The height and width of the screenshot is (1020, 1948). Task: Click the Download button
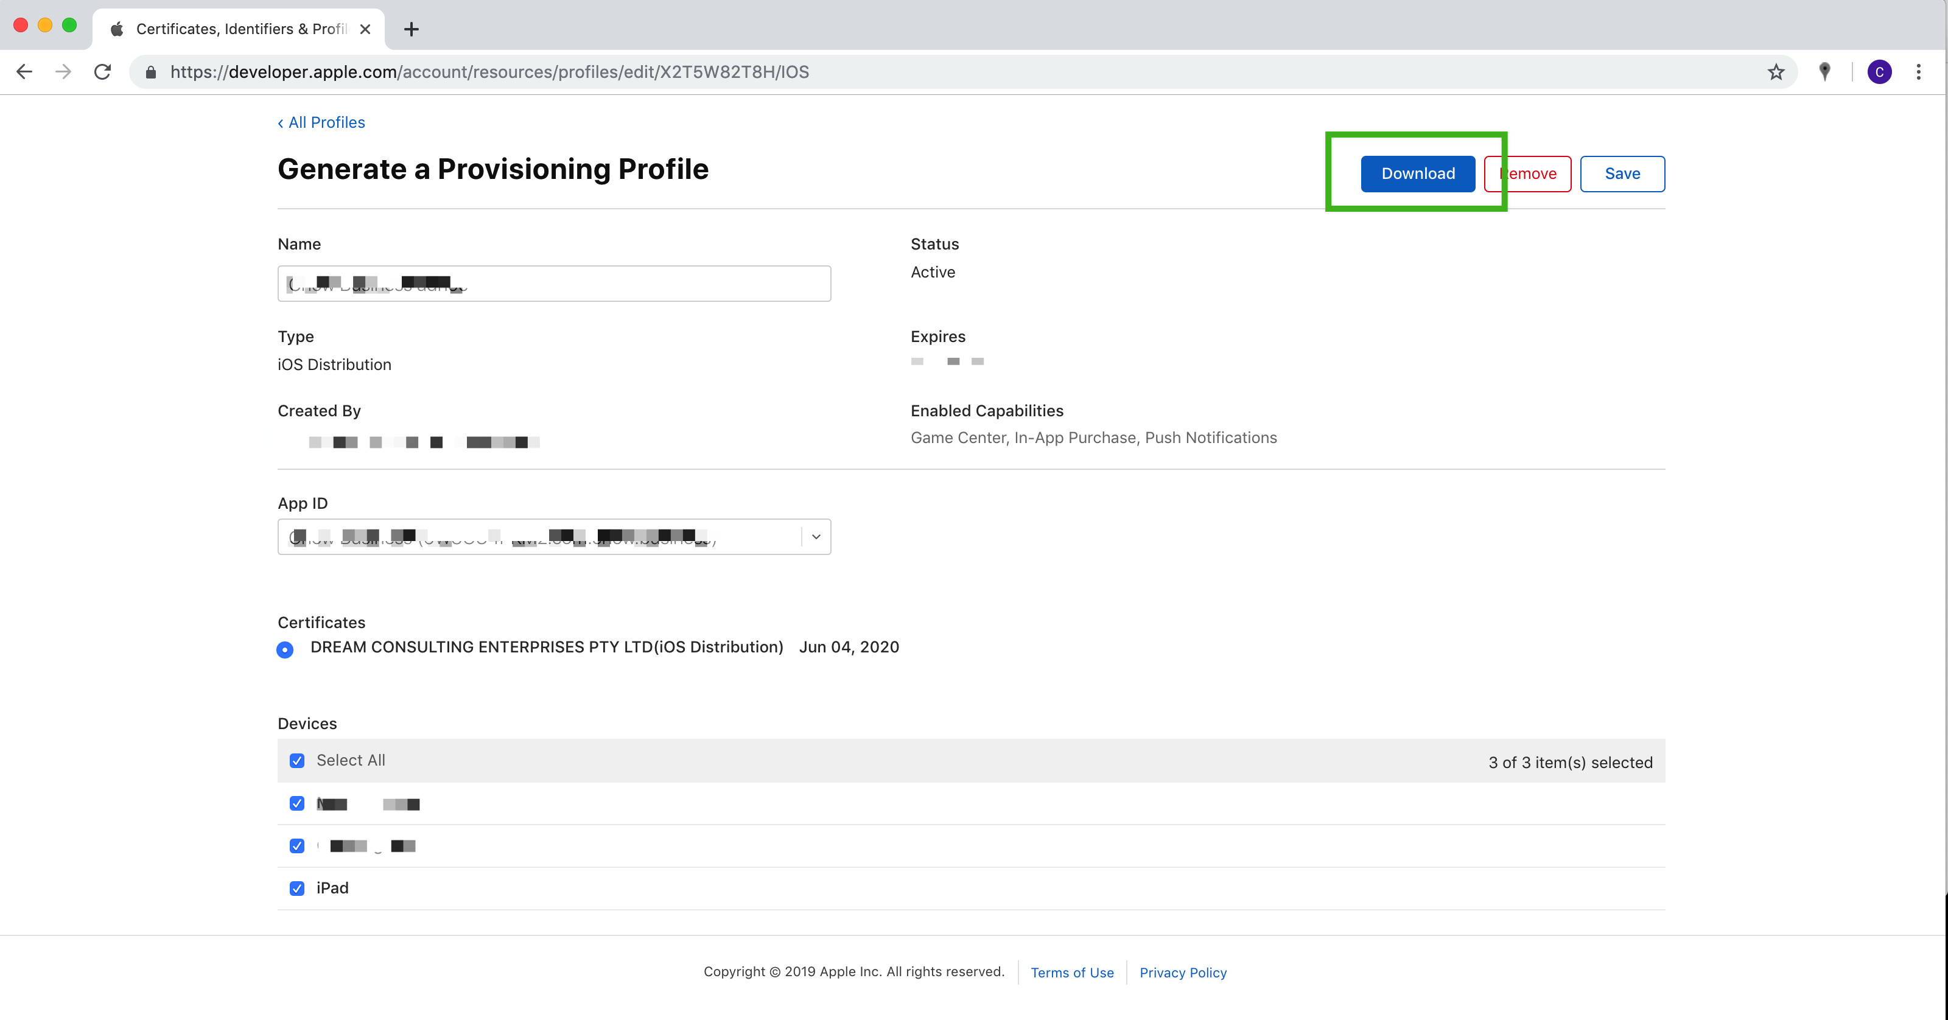coord(1417,174)
